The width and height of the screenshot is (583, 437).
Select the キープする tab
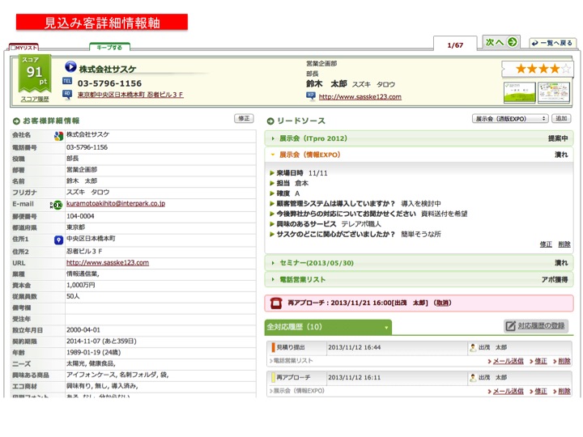click(x=109, y=48)
